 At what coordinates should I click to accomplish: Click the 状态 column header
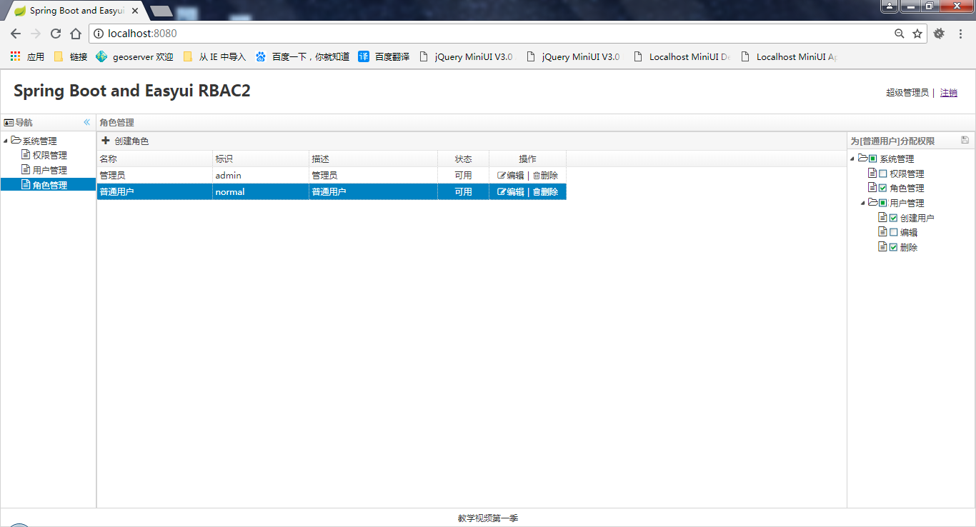coord(464,159)
